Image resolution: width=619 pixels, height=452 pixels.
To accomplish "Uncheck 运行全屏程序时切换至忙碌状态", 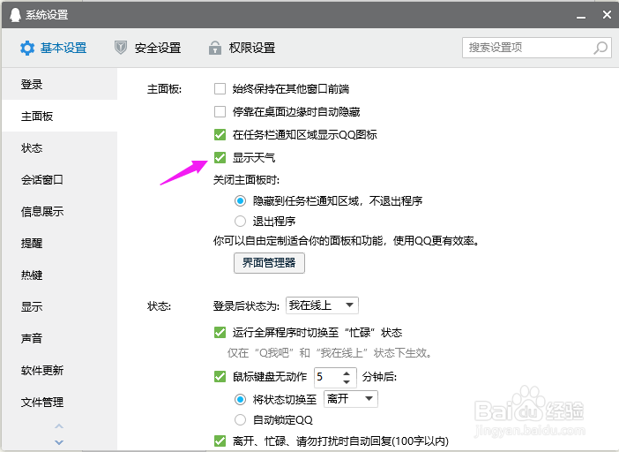I will [x=220, y=333].
